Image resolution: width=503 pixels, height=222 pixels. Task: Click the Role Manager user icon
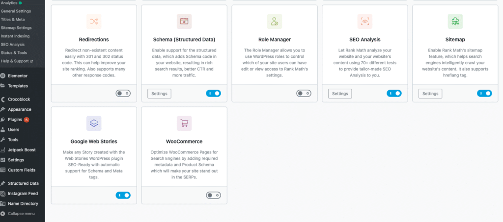click(275, 22)
